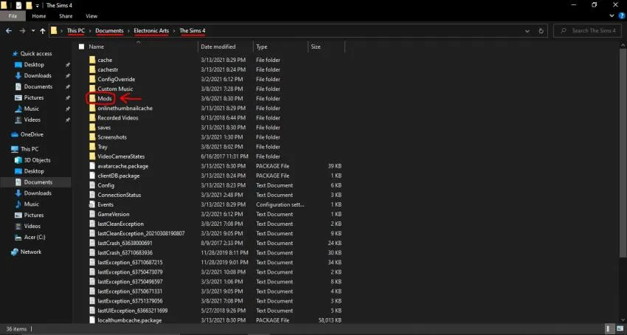
Task: Click Documents in the address breadcrumb
Action: (109, 30)
